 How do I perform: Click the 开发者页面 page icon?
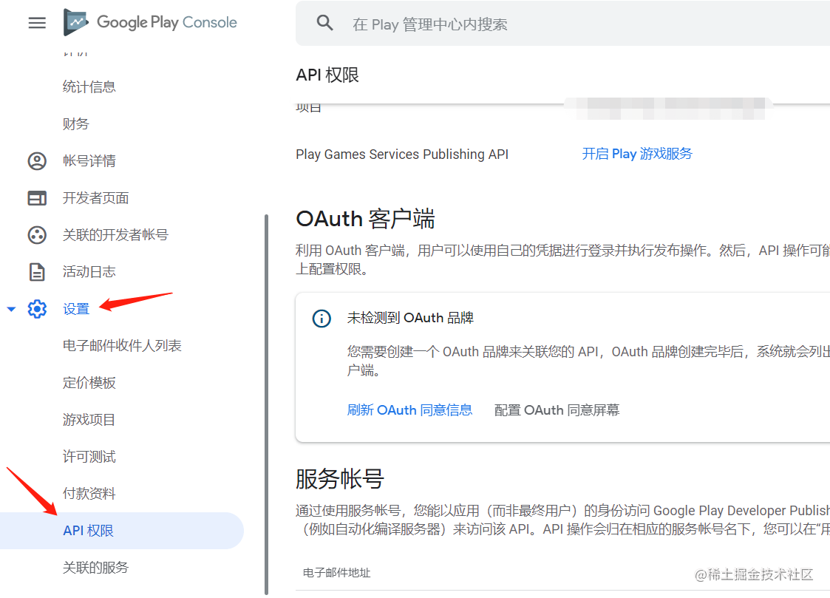tap(37, 198)
